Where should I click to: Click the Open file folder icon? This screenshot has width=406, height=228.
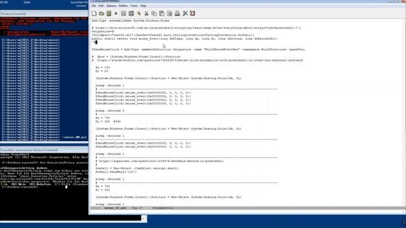coord(101,13)
